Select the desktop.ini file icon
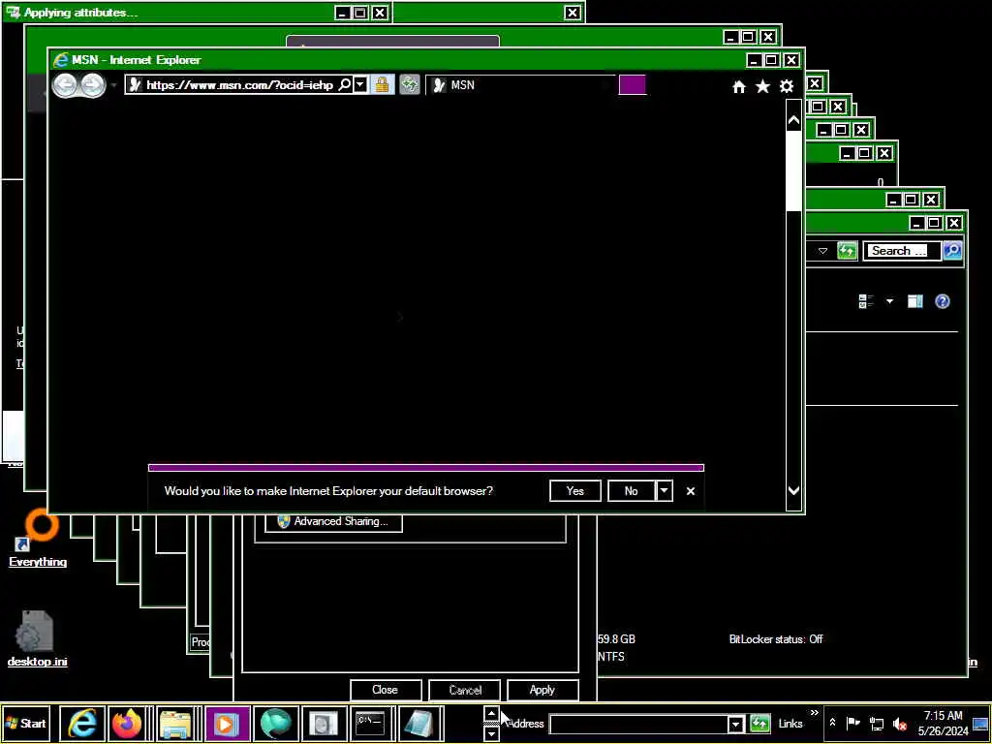This screenshot has width=992, height=744. click(37, 639)
